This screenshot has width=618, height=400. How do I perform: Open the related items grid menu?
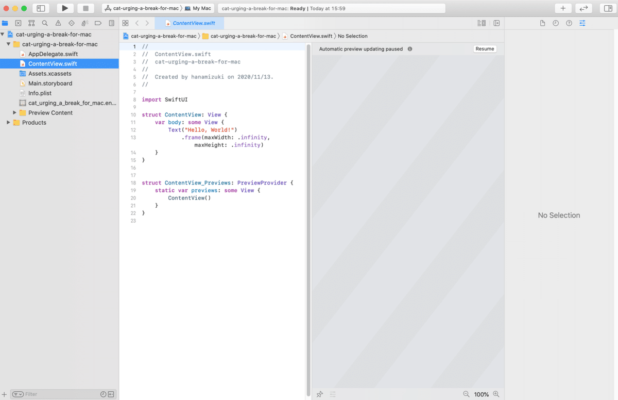tap(126, 23)
